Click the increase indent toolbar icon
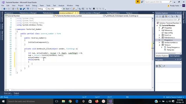The width and height of the screenshot is (186, 104). coord(83,9)
